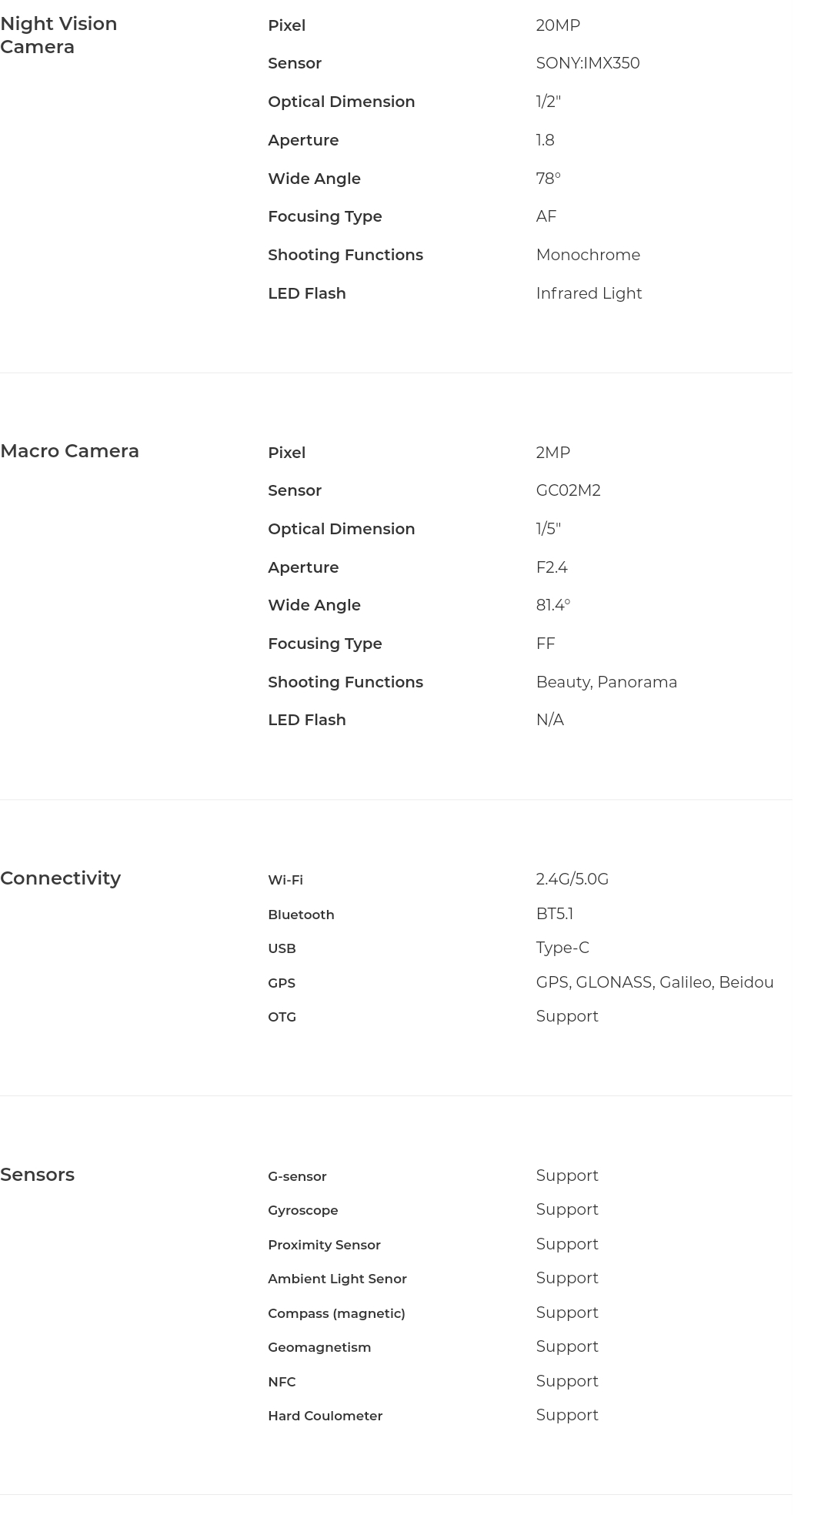Click the Hard Coulometer label
This screenshot has height=1515, width=831.
click(x=325, y=1416)
